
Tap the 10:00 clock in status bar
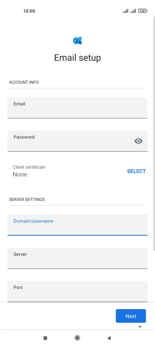(x=29, y=11)
